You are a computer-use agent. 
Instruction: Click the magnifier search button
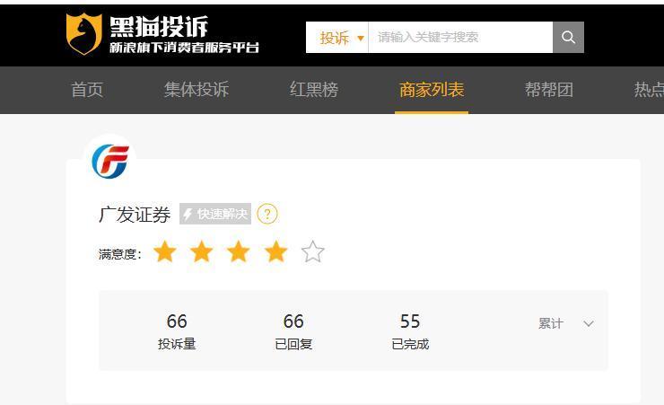568,38
